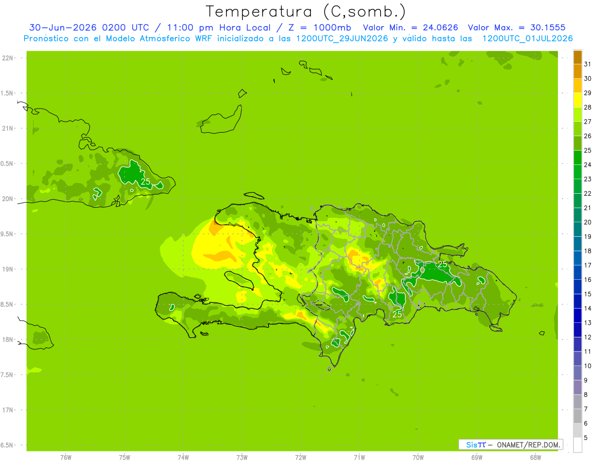The width and height of the screenshot is (601, 464).
Task: Click the '18N' latitude label
Action: tap(8, 339)
